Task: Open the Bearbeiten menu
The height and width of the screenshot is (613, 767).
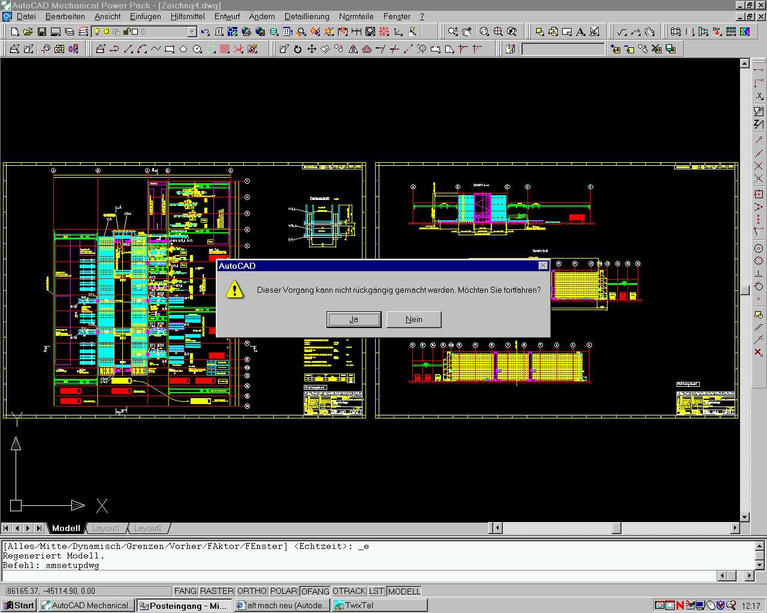Action: 65,16
